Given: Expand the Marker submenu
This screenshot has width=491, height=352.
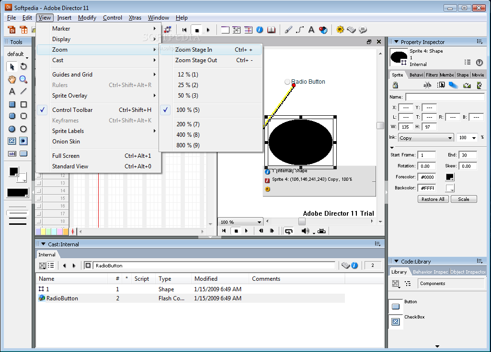Looking at the screenshot, I should [99, 28].
